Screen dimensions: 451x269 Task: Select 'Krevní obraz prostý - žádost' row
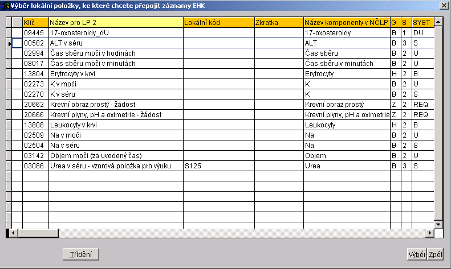116,105
